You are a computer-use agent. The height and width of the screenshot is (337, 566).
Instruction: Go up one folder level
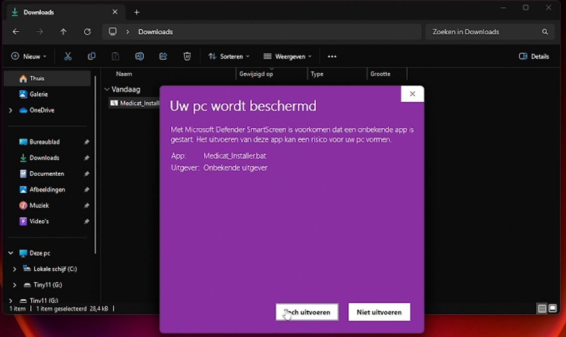(x=64, y=32)
